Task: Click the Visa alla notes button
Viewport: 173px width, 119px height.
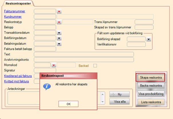Action: click(119, 101)
